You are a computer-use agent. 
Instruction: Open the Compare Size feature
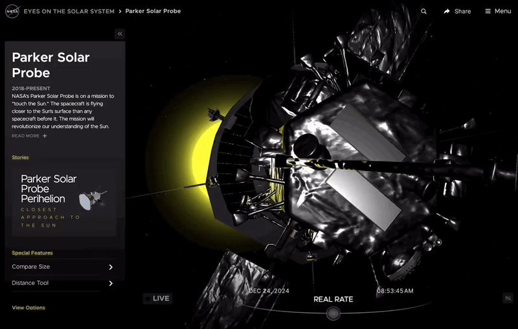point(63,267)
